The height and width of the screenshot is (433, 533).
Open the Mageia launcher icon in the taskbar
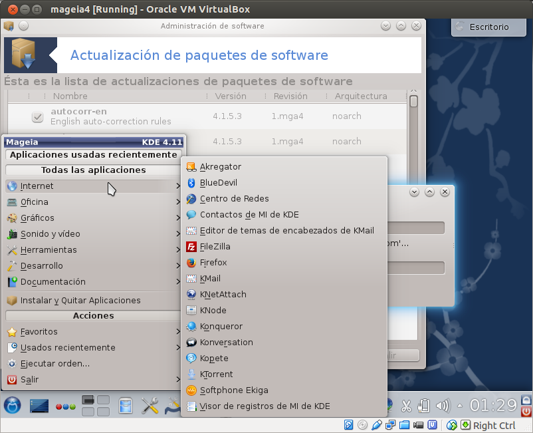(12, 405)
